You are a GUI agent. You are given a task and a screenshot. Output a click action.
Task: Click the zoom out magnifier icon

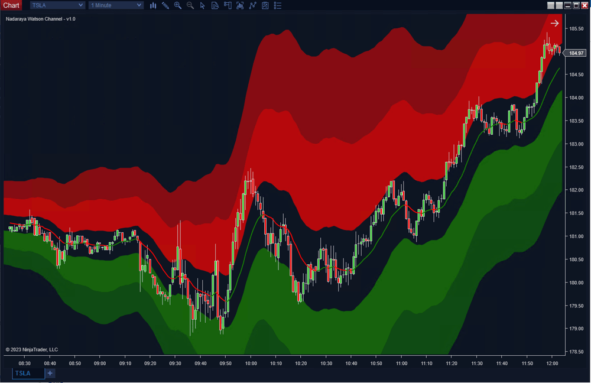(190, 5)
